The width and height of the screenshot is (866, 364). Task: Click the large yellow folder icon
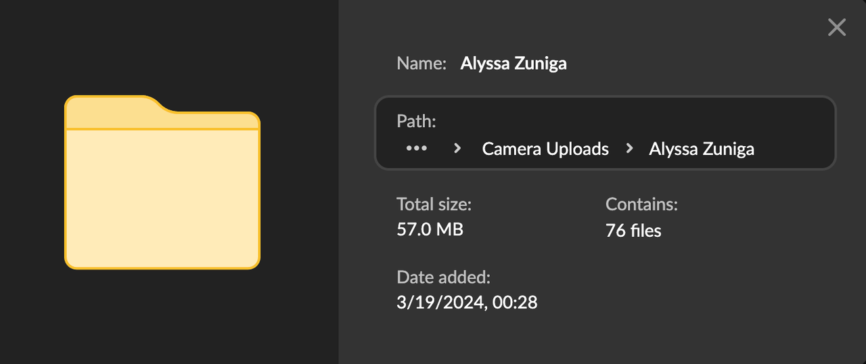click(x=162, y=183)
